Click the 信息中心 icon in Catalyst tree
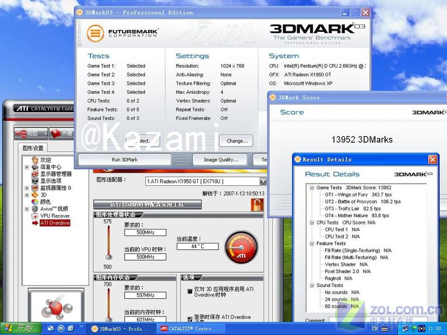 point(35,167)
